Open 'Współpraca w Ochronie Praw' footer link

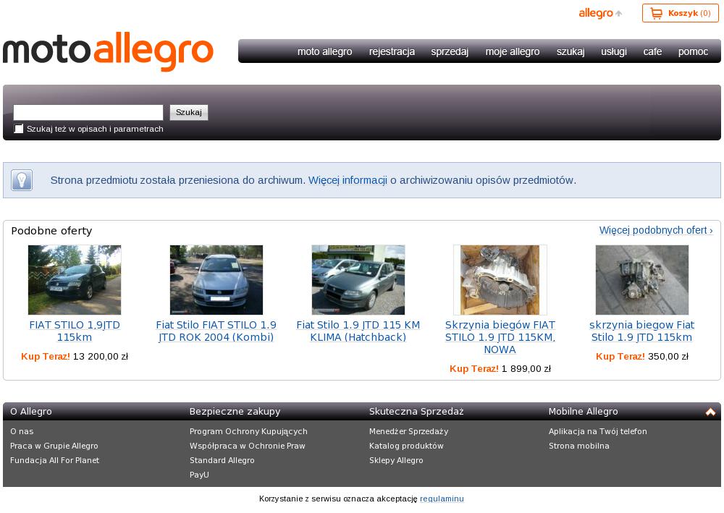(248, 446)
